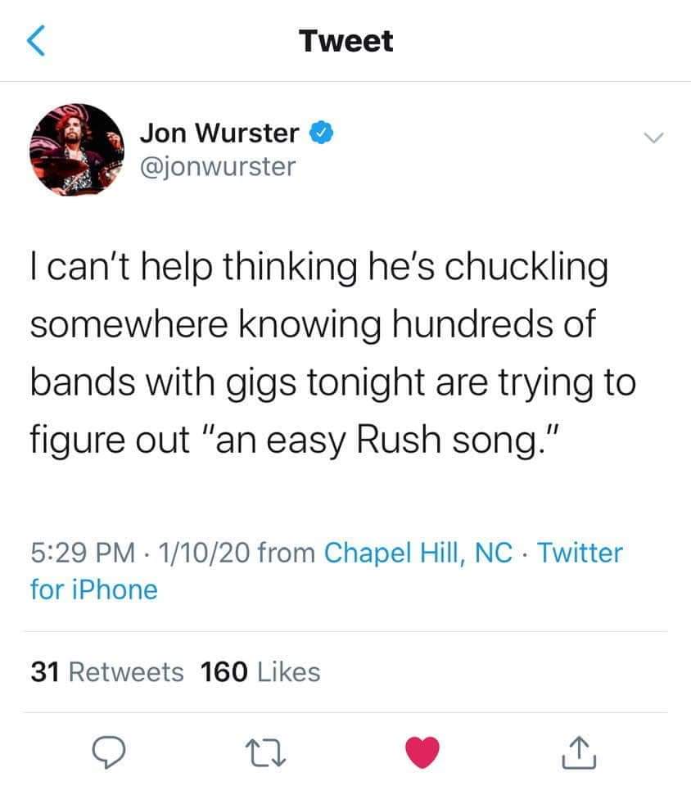Screen dimensions: 691x786
Task: Open the Chapel Hill, NC location link
Action: (x=418, y=553)
